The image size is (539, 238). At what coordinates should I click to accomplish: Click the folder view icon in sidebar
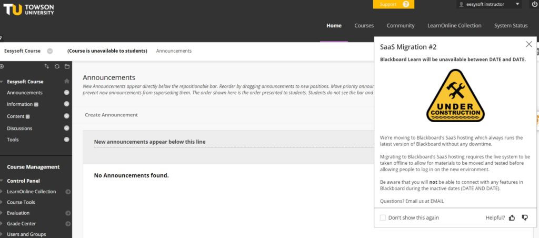tap(67, 66)
